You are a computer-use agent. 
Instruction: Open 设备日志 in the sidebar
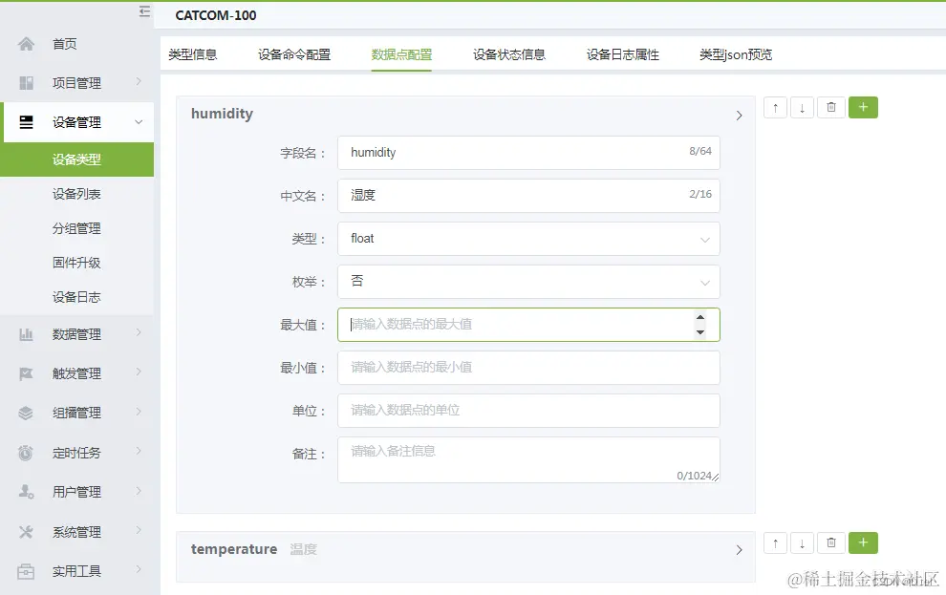pyautogui.click(x=76, y=297)
